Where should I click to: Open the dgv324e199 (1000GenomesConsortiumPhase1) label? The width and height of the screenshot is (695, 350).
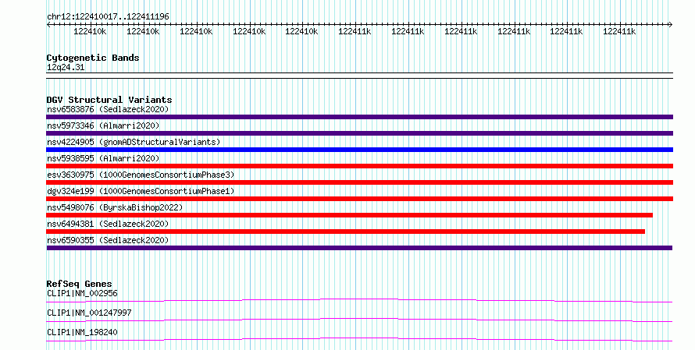pos(141,191)
